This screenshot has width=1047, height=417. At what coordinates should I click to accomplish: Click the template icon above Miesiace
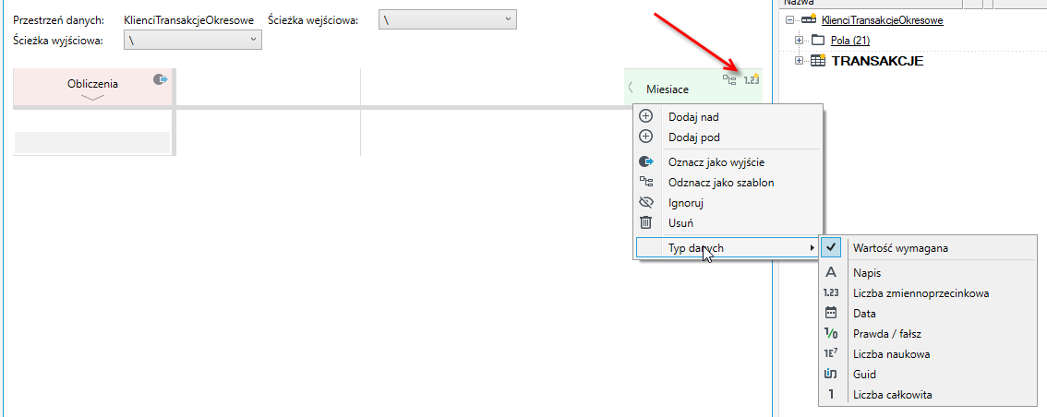(729, 80)
